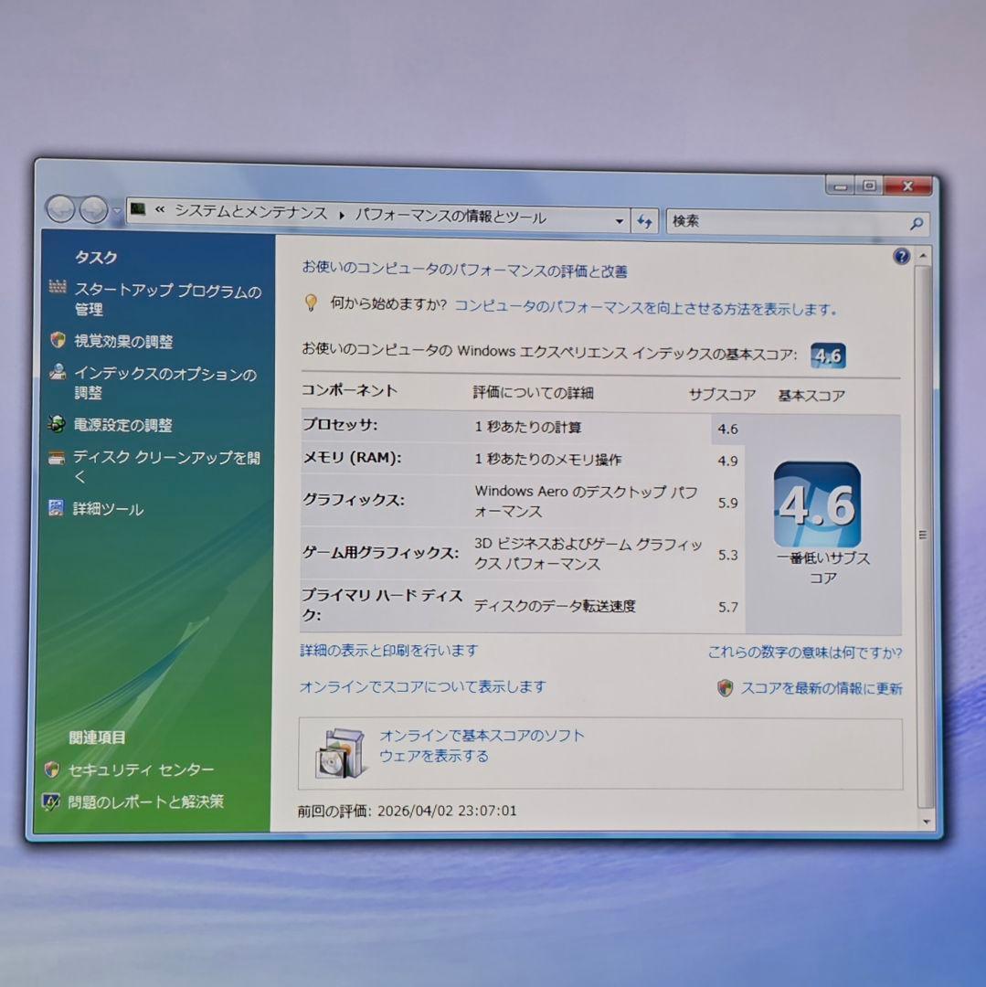Screen dimensions: 986x987
Task: Click the 前回の評価 date text
Action: [408, 811]
